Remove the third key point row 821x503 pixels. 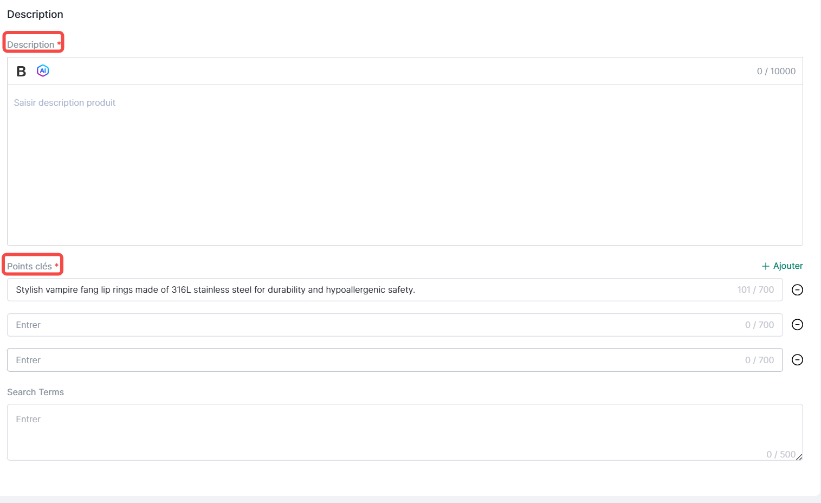[x=797, y=360]
